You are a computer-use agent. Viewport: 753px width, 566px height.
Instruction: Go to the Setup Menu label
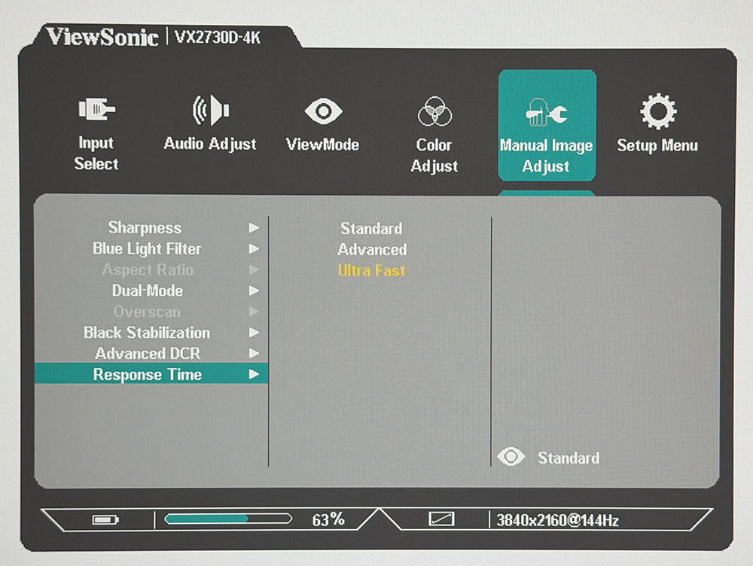click(x=657, y=145)
